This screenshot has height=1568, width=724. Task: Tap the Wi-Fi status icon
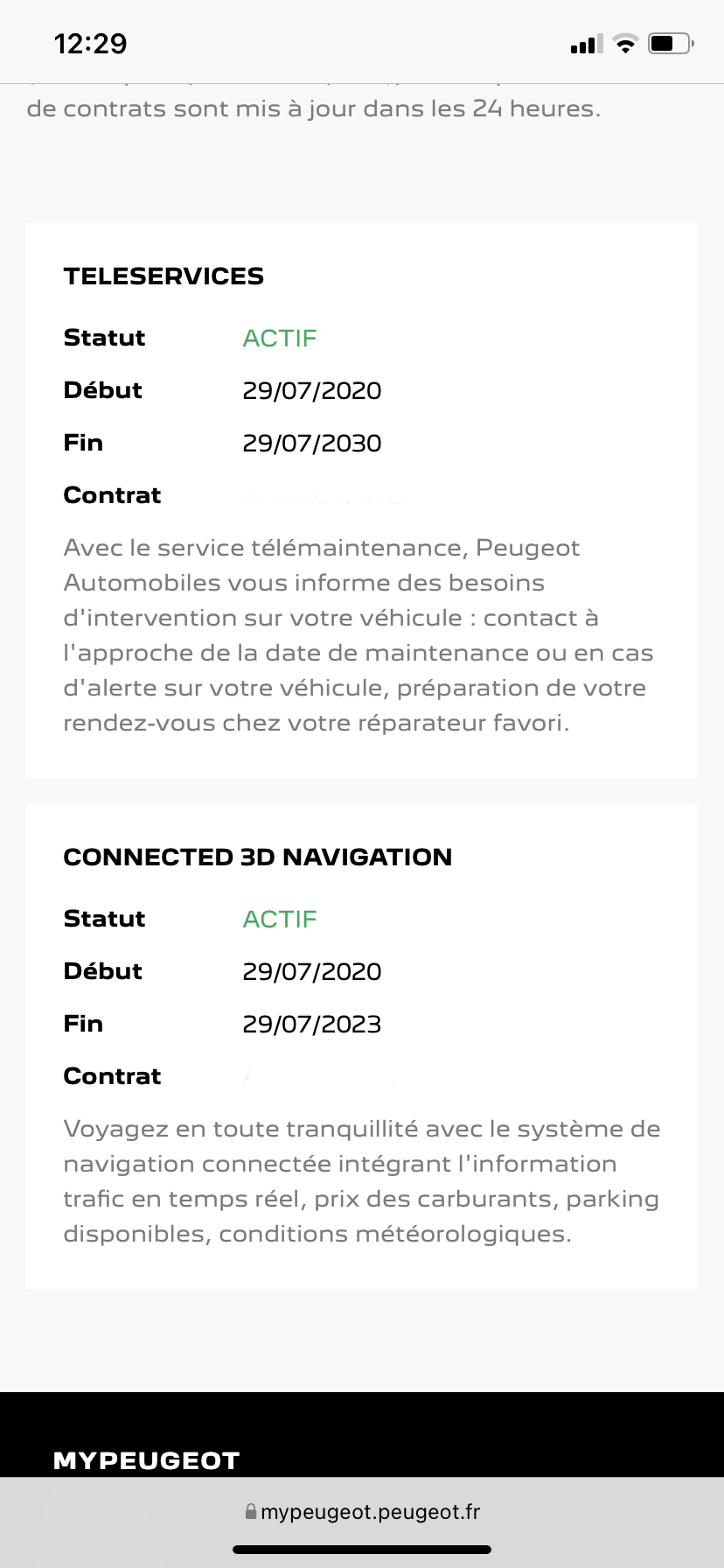click(625, 44)
